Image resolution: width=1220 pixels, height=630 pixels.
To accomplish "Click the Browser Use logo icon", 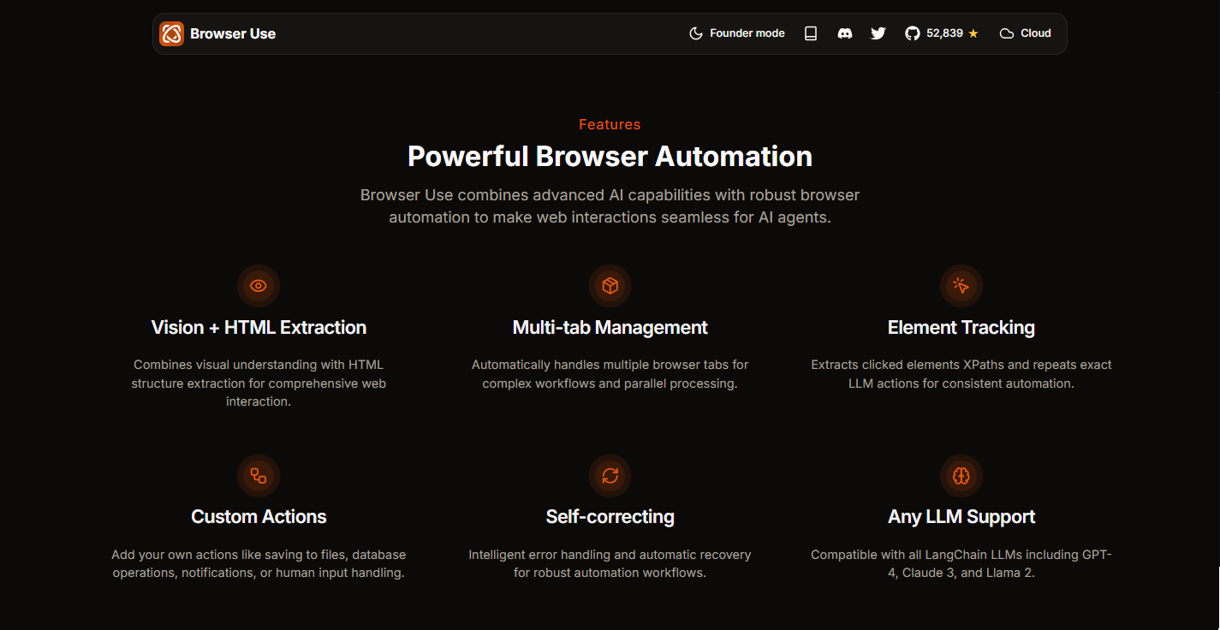I will point(172,33).
